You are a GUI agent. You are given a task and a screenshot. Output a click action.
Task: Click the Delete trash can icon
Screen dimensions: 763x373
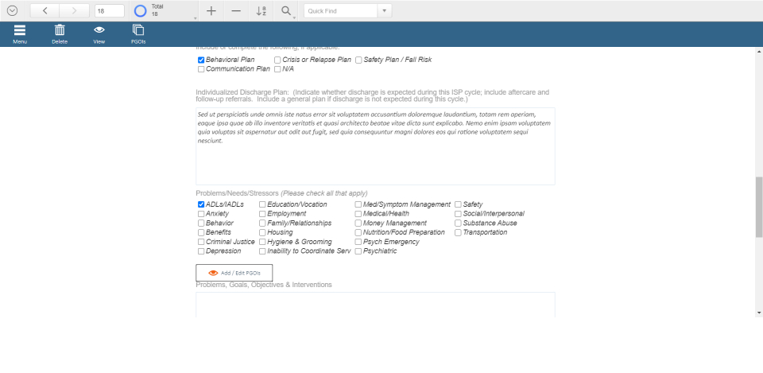[60, 31]
